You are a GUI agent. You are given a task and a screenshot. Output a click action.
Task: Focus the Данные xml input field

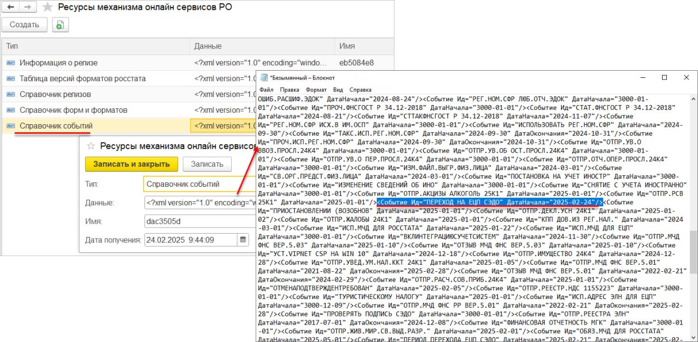point(200,203)
